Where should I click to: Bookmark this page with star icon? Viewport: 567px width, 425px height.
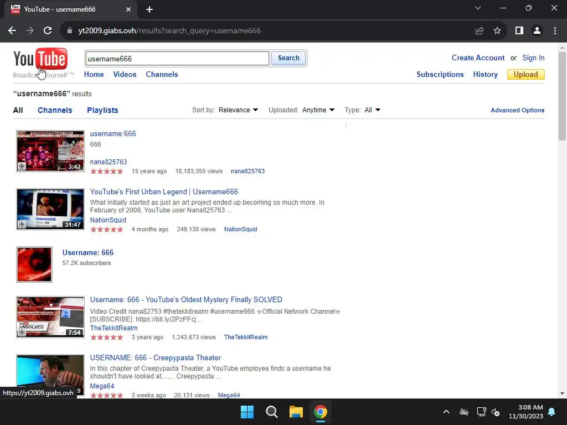coord(497,31)
